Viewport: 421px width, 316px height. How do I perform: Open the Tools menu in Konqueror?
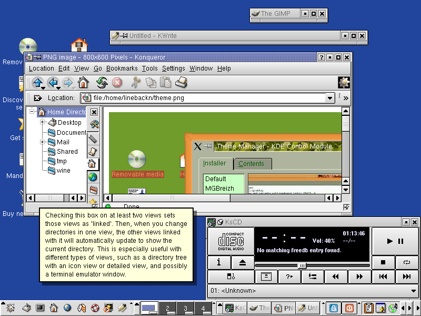click(x=149, y=68)
